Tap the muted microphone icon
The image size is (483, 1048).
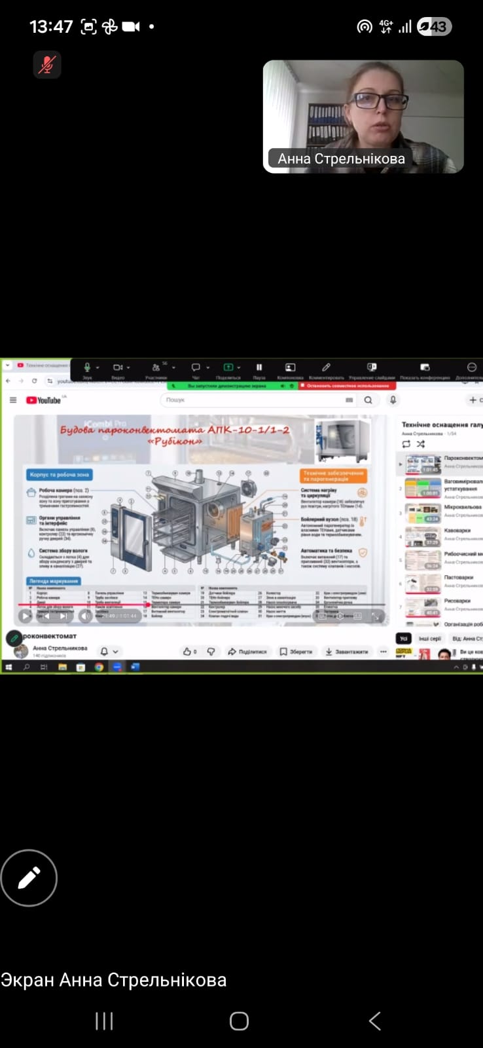[46, 65]
